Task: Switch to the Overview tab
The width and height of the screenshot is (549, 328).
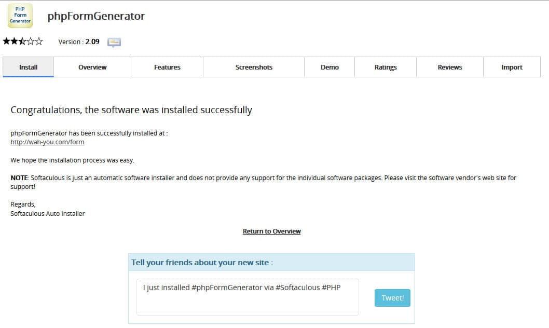Action: point(92,67)
